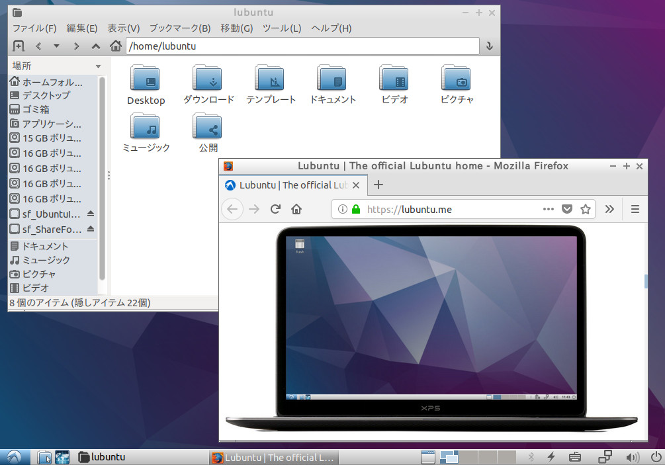Open Lubuntu start menu in taskbar
The image size is (665, 465).
click(15, 457)
